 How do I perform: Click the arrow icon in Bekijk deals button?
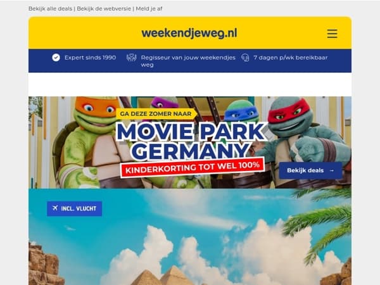(331, 170)
